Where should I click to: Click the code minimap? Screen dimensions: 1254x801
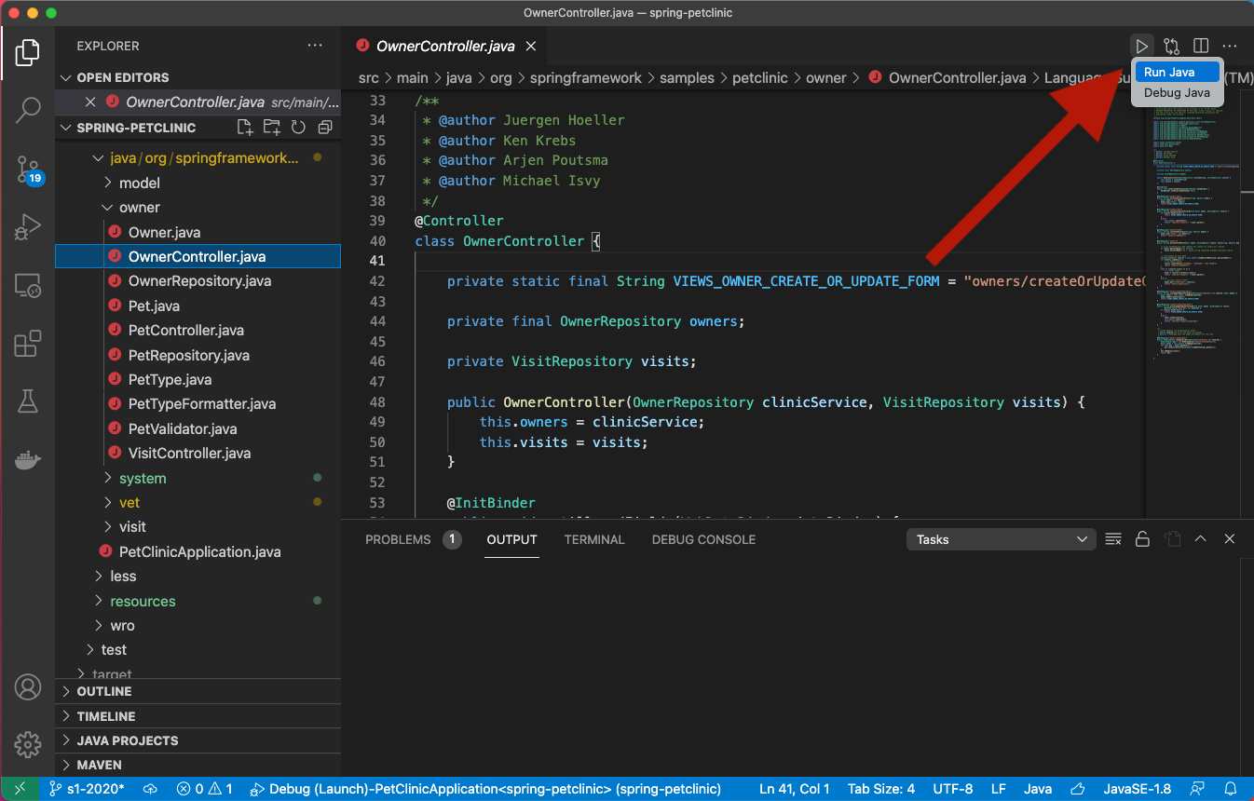point(1196,233)
